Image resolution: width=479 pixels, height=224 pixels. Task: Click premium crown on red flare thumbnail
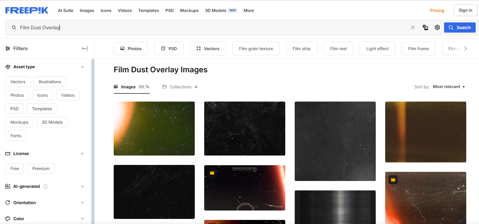tap(212, 173)
